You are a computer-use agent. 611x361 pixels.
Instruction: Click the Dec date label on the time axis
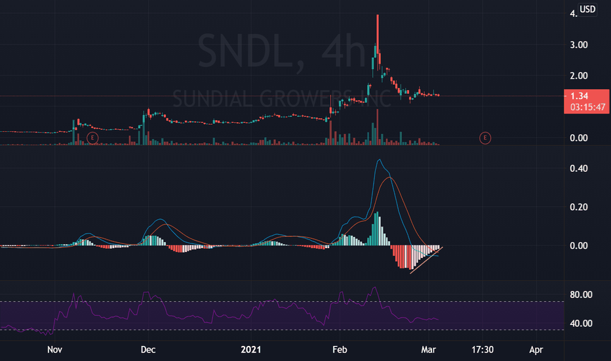(x=148, y=349)
